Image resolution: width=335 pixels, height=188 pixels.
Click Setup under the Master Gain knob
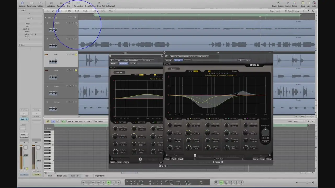265,142
